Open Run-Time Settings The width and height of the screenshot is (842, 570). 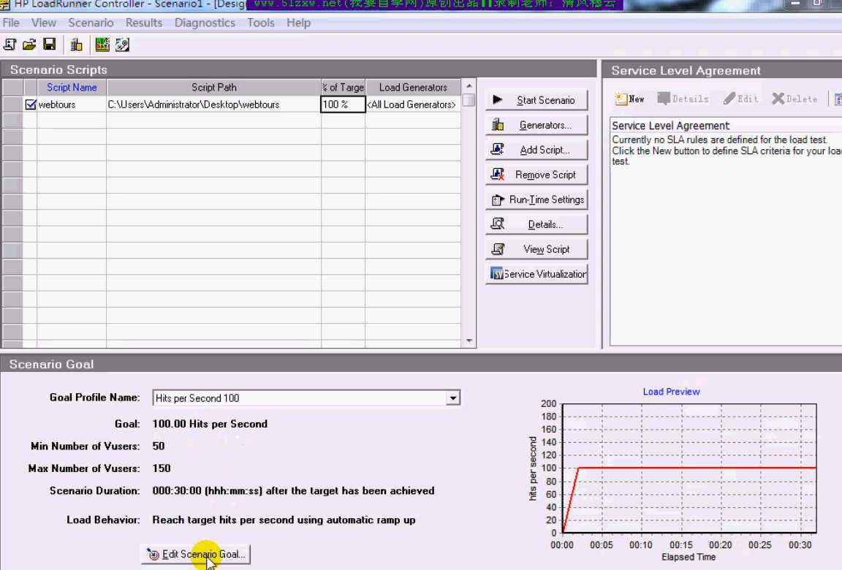536,199
